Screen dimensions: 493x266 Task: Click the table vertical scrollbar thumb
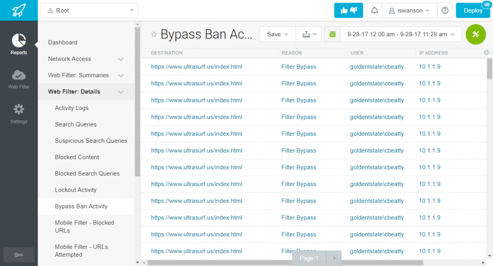pyautogui.click(x=489, y=69)
